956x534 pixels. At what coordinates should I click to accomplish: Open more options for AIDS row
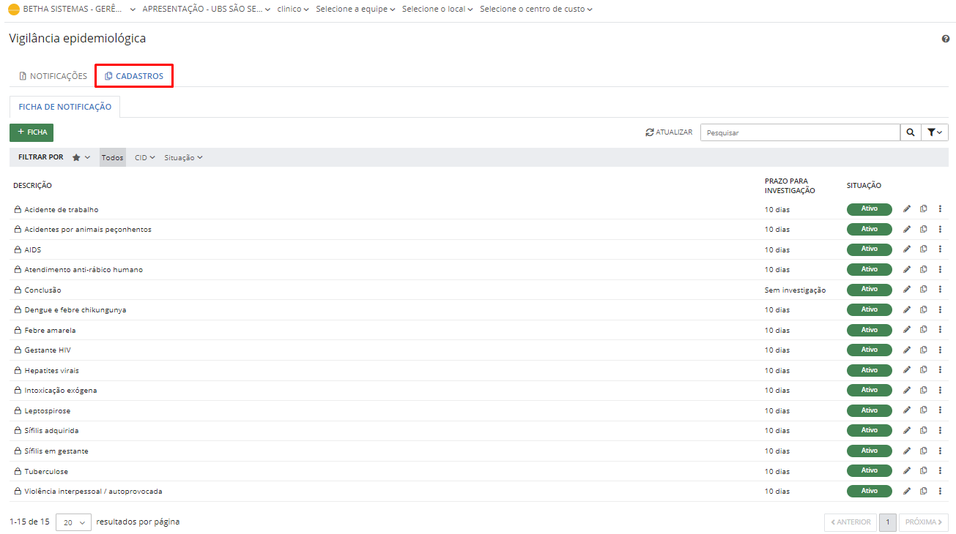[940, 249]
